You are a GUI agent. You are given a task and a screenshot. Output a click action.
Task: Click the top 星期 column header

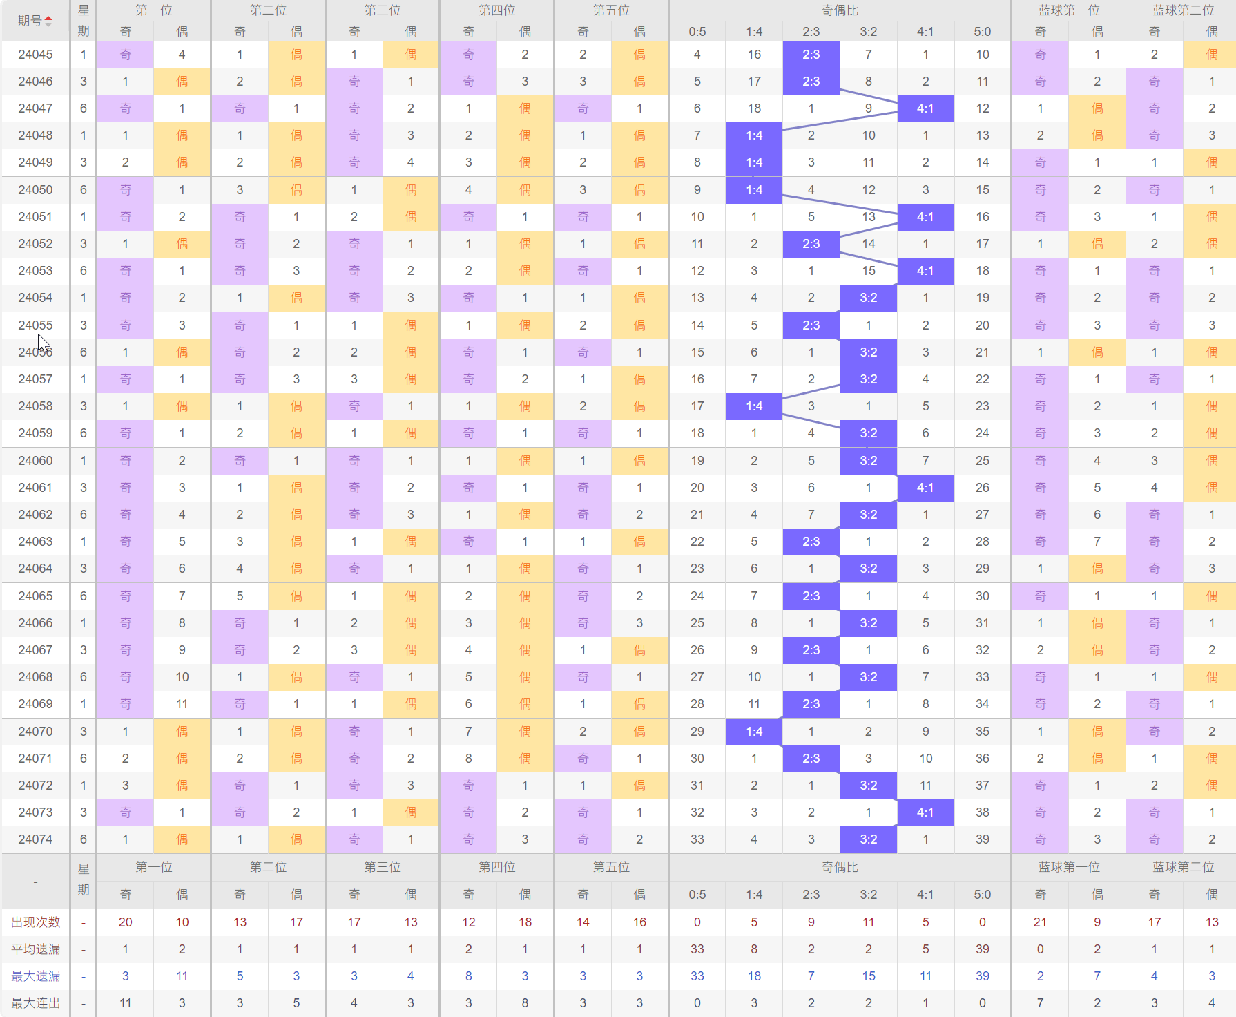84,21
